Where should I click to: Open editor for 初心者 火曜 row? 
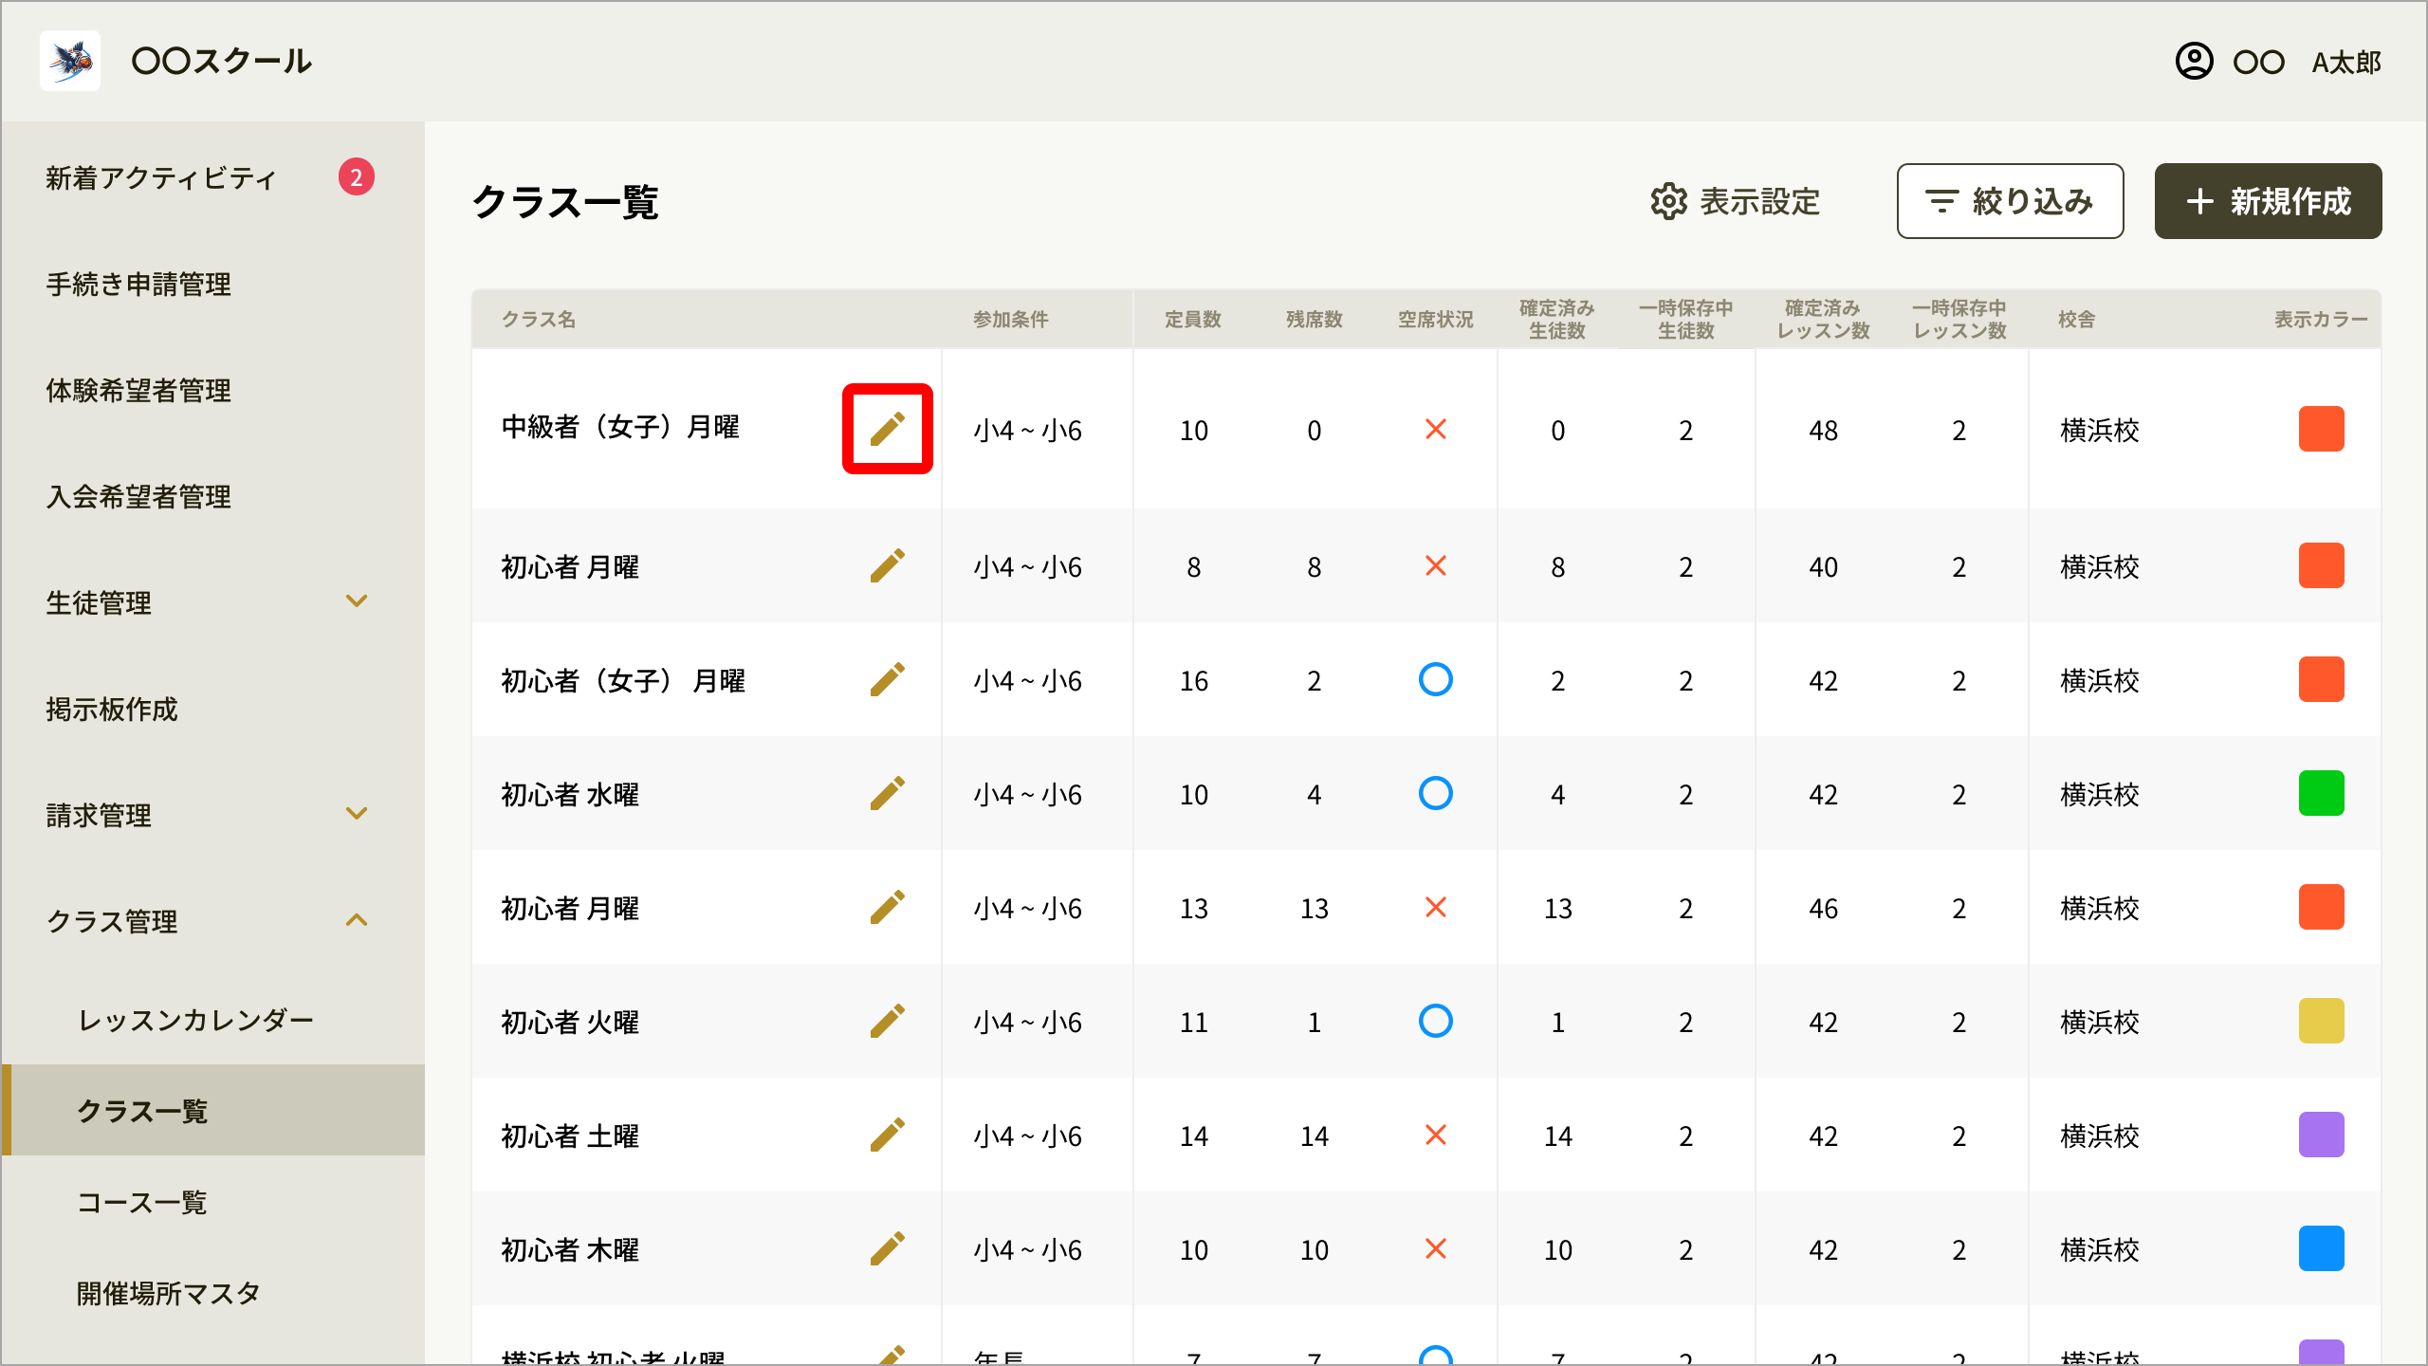point(888,1021)
